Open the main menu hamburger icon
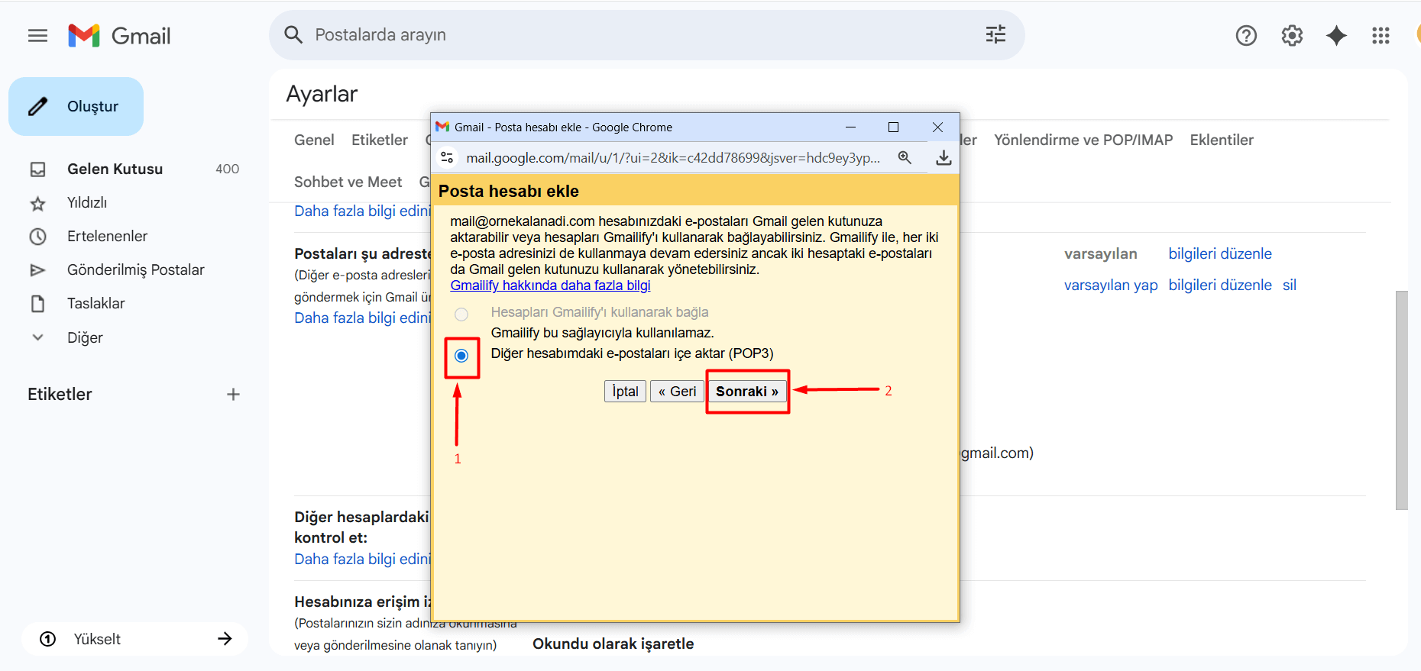The image size is (1421, 671). [x=37, y=36]
